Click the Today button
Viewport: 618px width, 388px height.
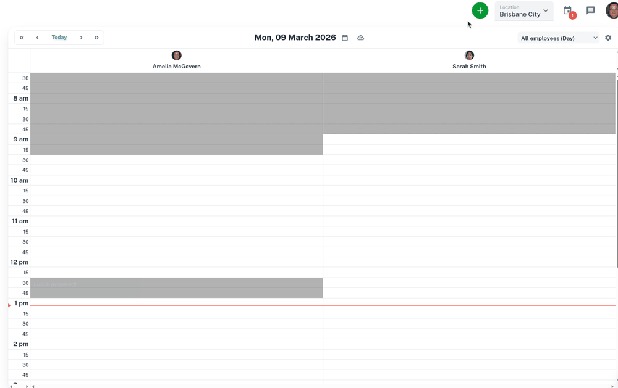coord(59,38)
